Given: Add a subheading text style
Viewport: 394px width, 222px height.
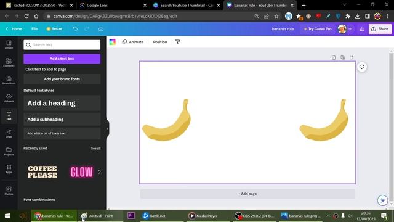Looking at the screenshot, I should (62, 119).
